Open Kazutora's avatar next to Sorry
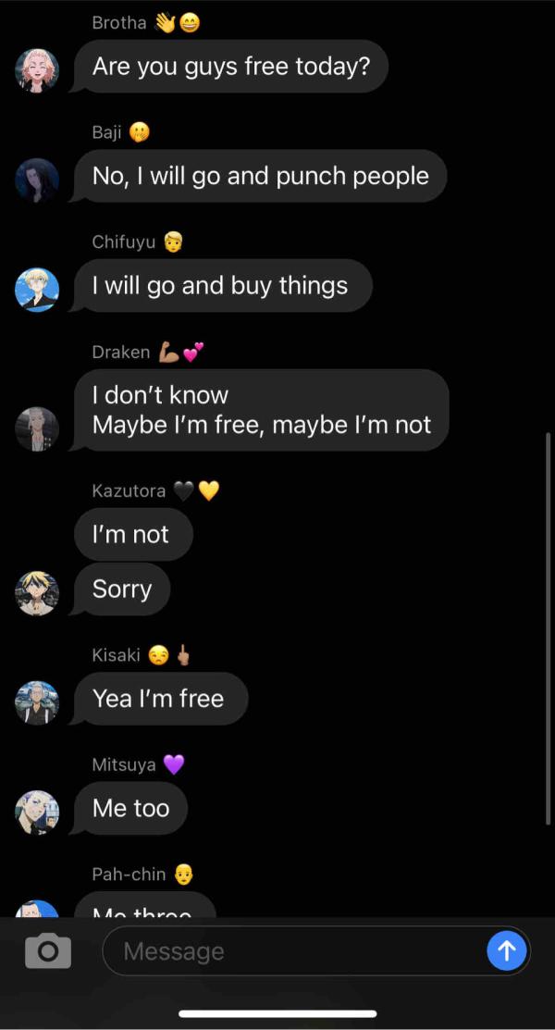The height and width of the screenshot is (1030, 555). pyautogui.click(x=37, y=593)
